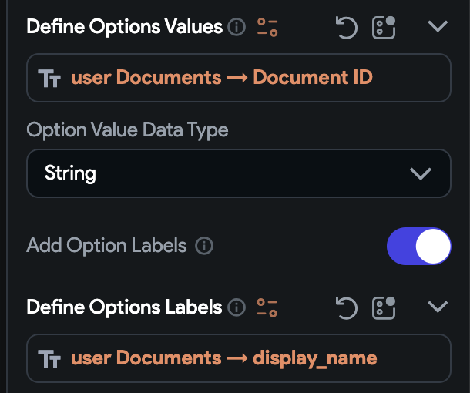Click info icon beside Define Options Labels

(237, 307)
